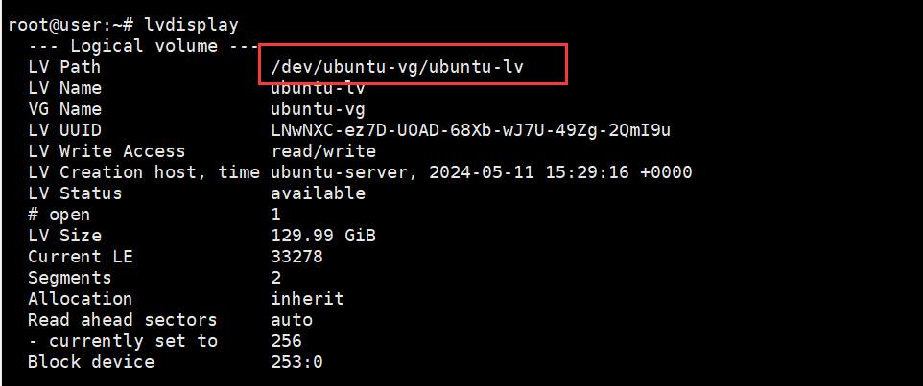Click the VG Name value ubuntu-vg
The height and width of the screenshot is (386, 923).
coord(319,109)
